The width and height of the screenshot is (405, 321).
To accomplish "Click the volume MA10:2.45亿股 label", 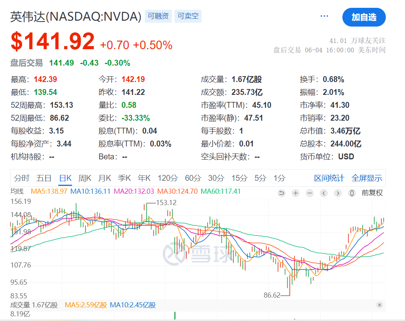I will point(133,305).
